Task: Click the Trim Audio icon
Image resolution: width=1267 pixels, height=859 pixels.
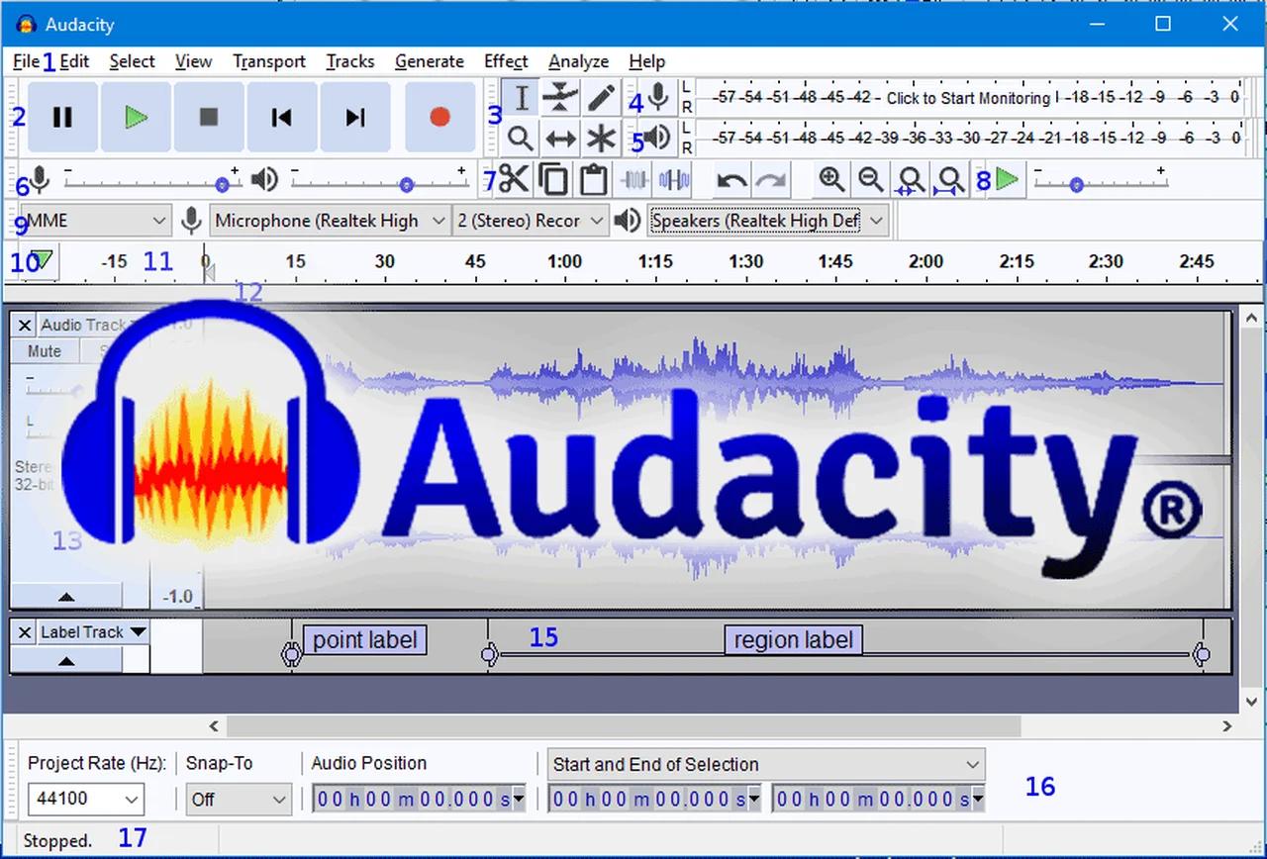Action: click(634, 179)
